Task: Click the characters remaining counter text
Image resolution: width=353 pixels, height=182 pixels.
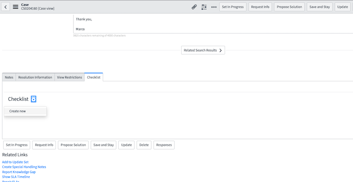Action: click(99, 36)
